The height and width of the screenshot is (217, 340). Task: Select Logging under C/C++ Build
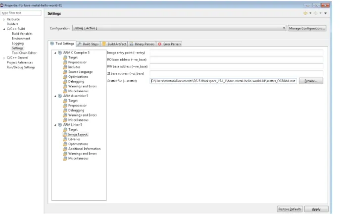18,43
